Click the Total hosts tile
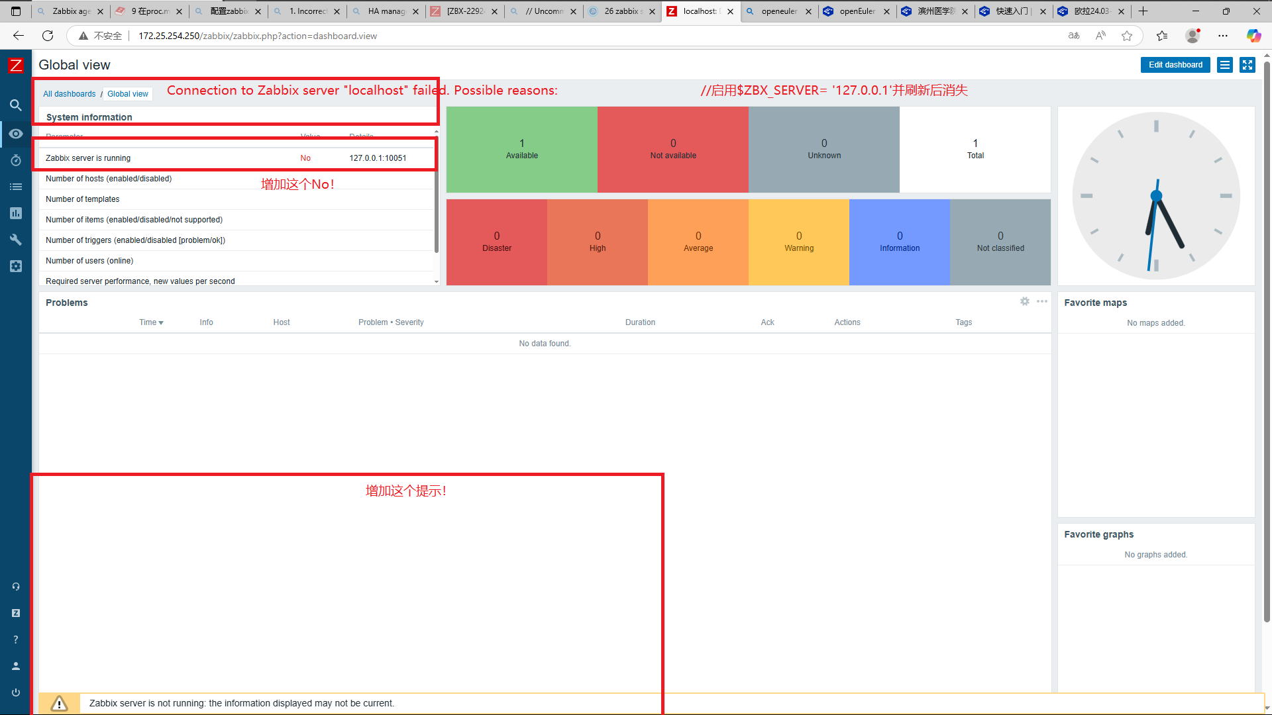This screenshot has height=715, width=1272. point(975,150)
